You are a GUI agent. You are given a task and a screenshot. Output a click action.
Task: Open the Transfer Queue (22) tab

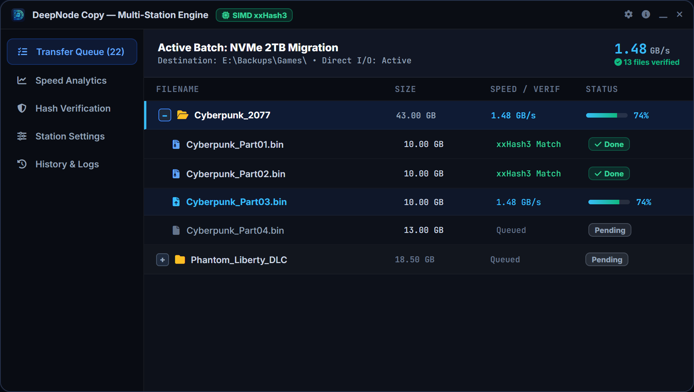pyautogui.click(x=72, y=52)
